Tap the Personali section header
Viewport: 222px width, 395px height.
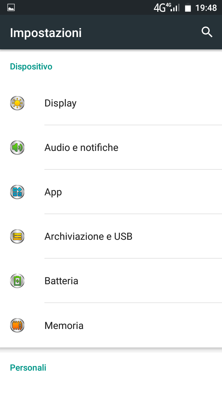pos(28,368)
